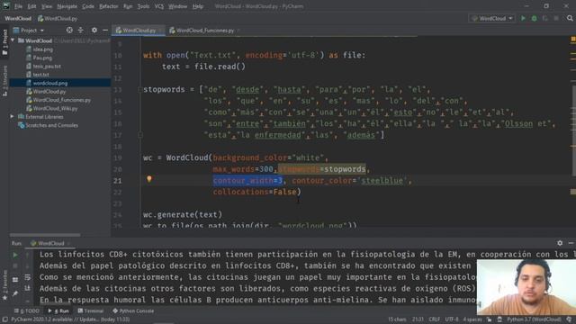576x324 pixels.
Task: Change UTF-8 encoding in status bar
Action: tap(452, 319)
